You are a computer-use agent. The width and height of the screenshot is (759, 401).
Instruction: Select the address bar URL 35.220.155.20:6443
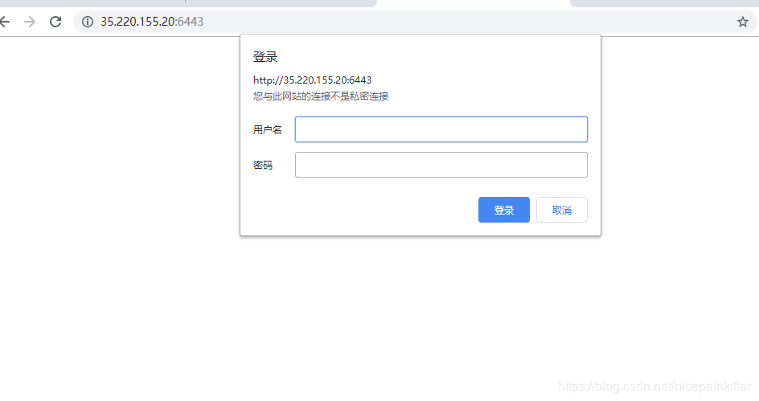pos(152,22)
